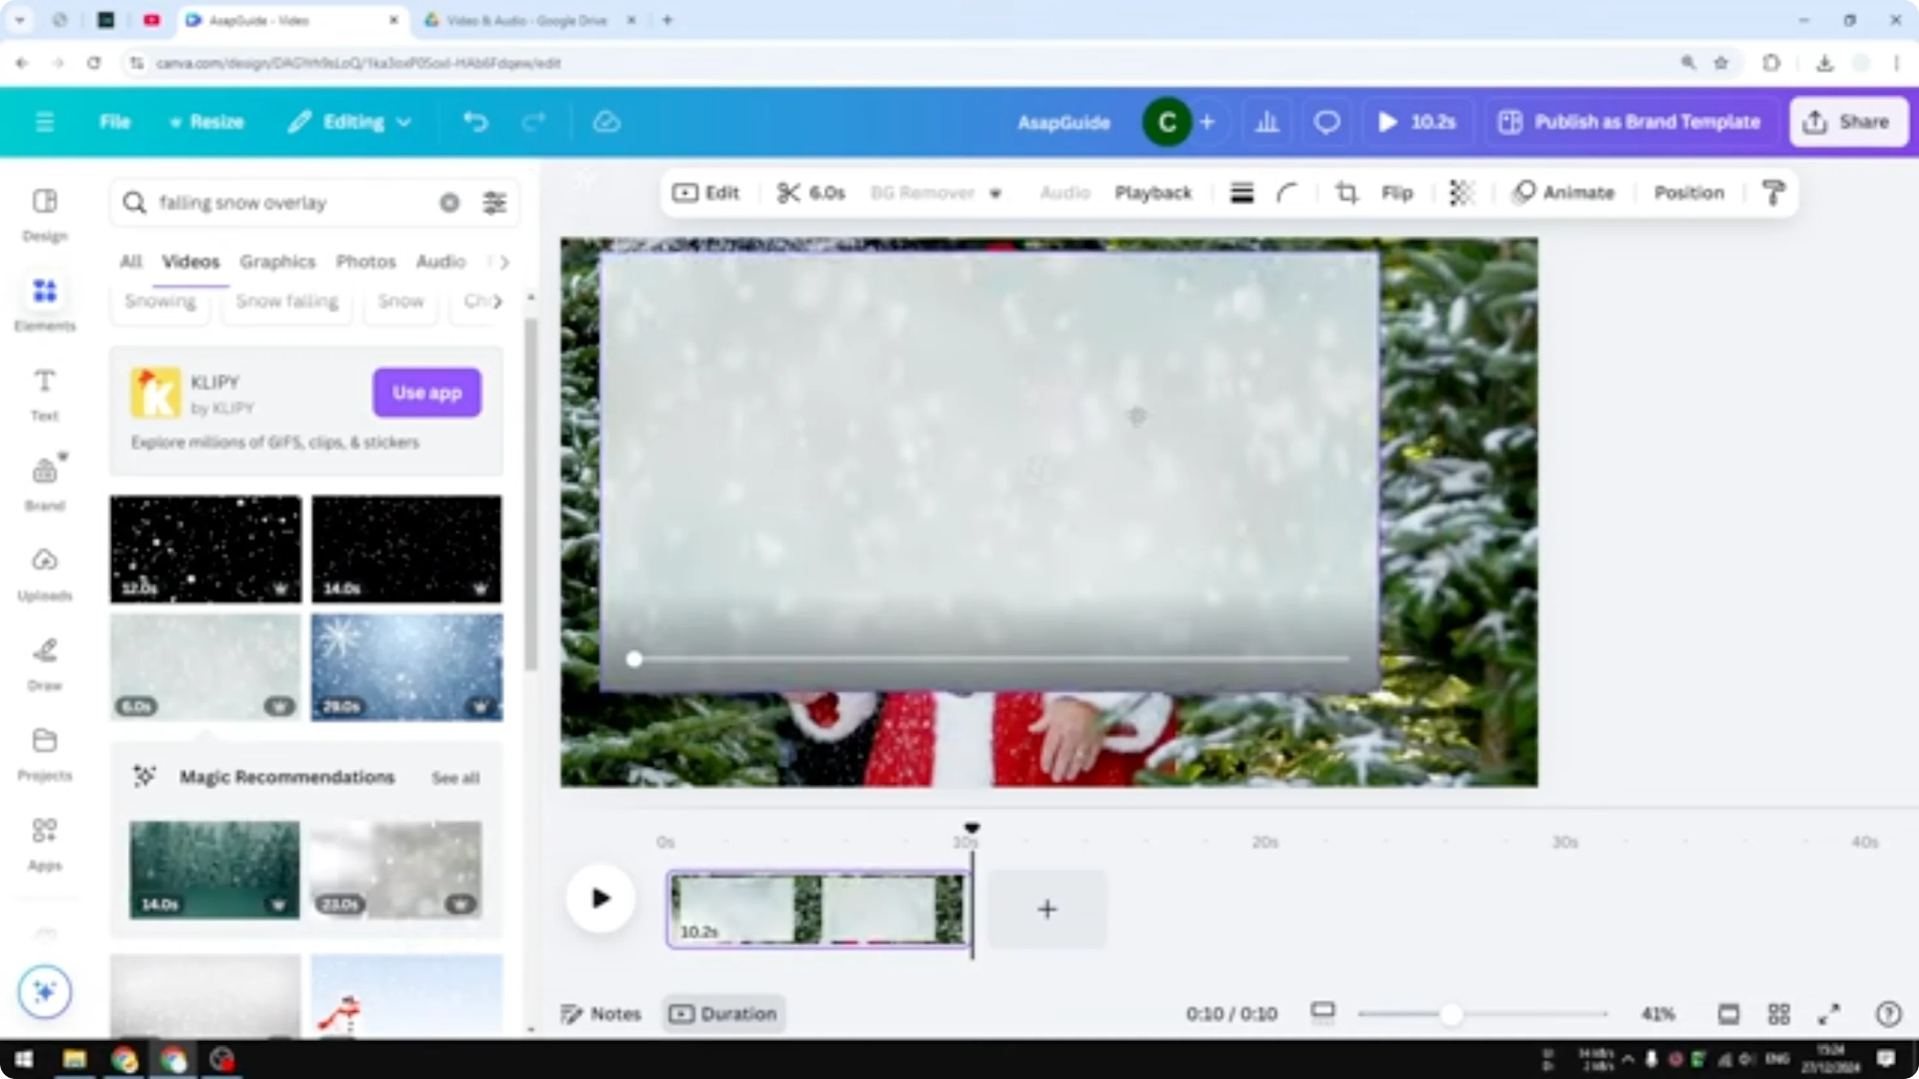Select the Crop tool in the toolbar
Screen dimensions: 1919x1079
pos(1347,193)
